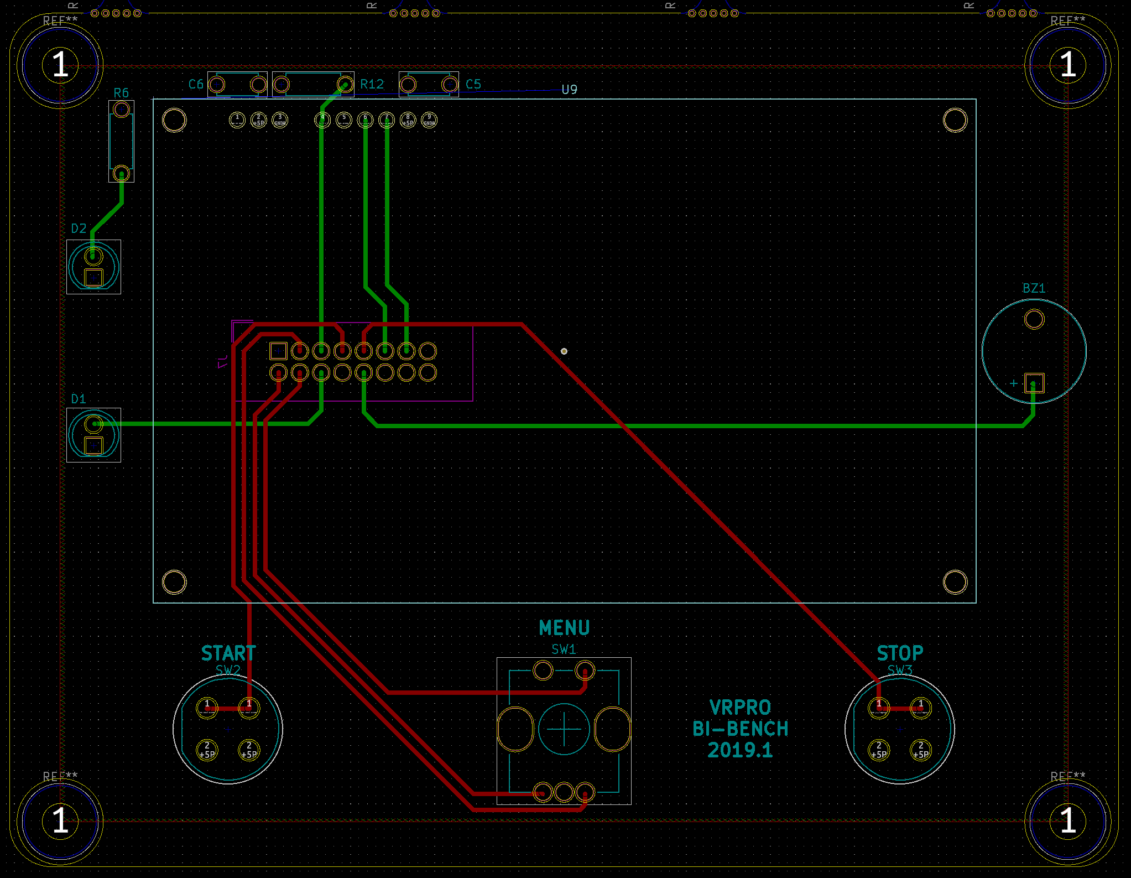
Task: Click the center cross of SW1 switch
Action: (x=564, y=729)
